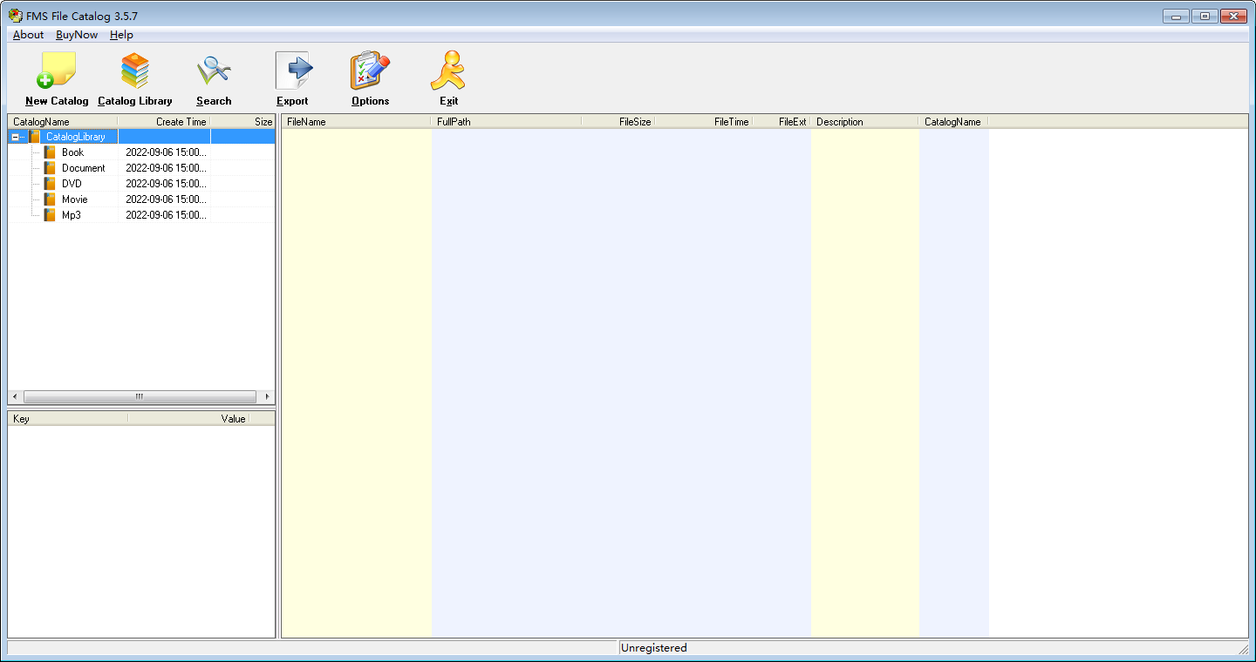Image resolution: width=1256 pixels, height=662 pixels.
Task: Click the New Catalog toolbar icon
Action: [x=57, y=71]
